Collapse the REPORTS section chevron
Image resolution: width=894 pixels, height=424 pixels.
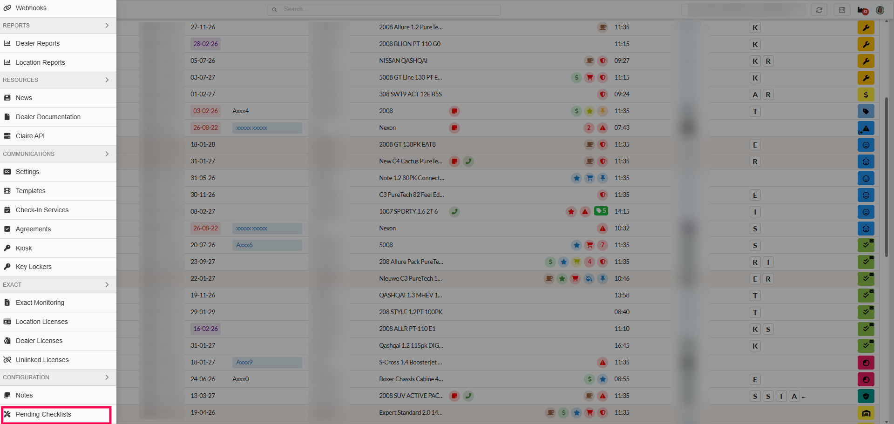click(107, 26)
